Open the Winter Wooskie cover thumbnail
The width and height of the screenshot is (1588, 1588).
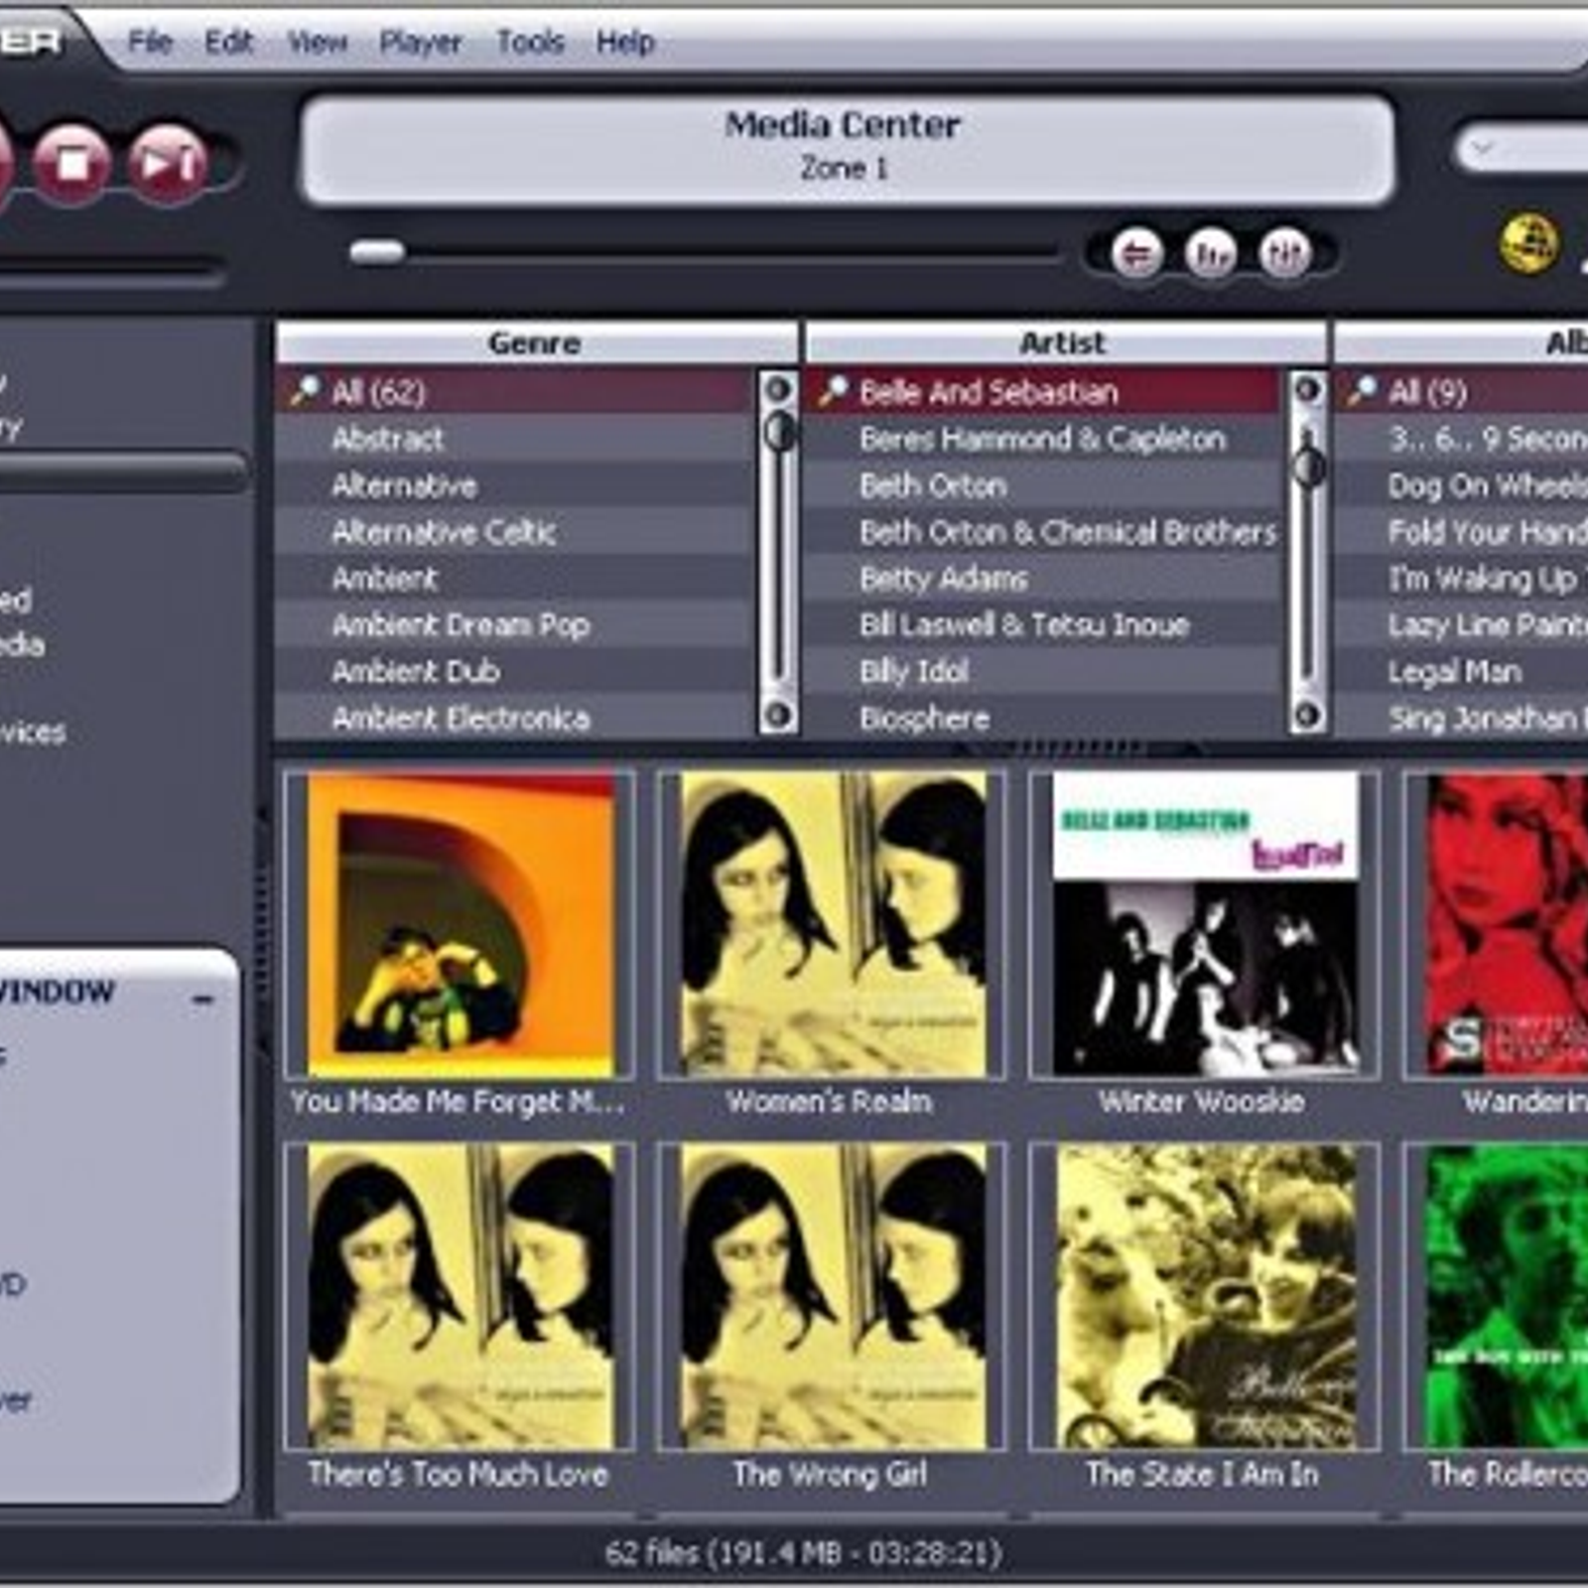point(1205,925)
